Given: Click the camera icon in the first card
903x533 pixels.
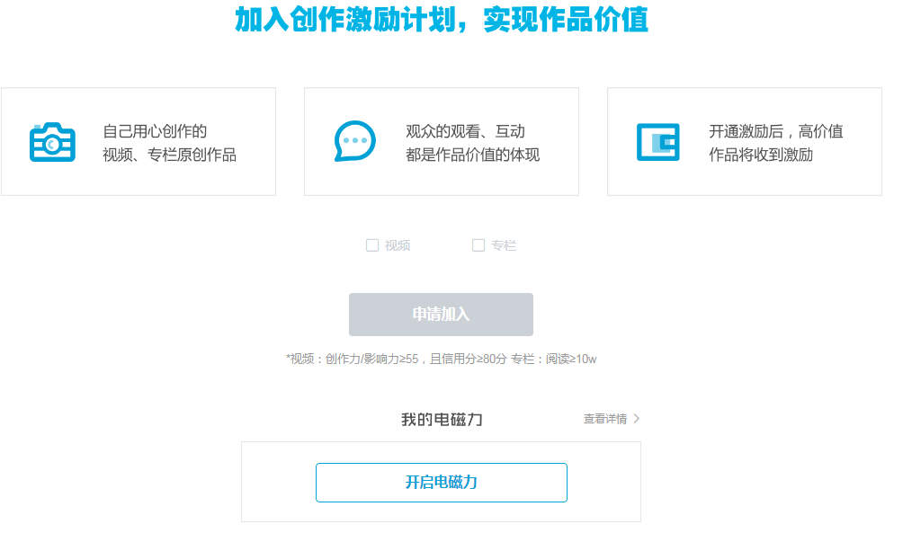Looking at the screenshot, I should click(52, 142).
